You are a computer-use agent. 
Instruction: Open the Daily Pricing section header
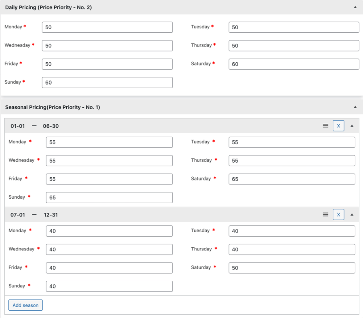point(48,7)
